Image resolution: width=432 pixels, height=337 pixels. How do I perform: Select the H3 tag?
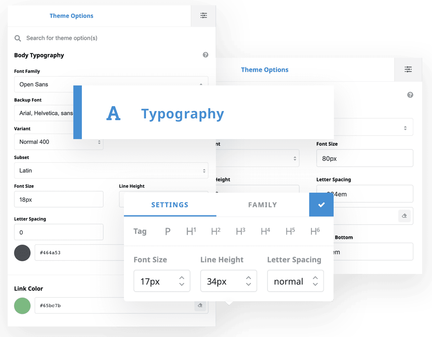point(241,231)
